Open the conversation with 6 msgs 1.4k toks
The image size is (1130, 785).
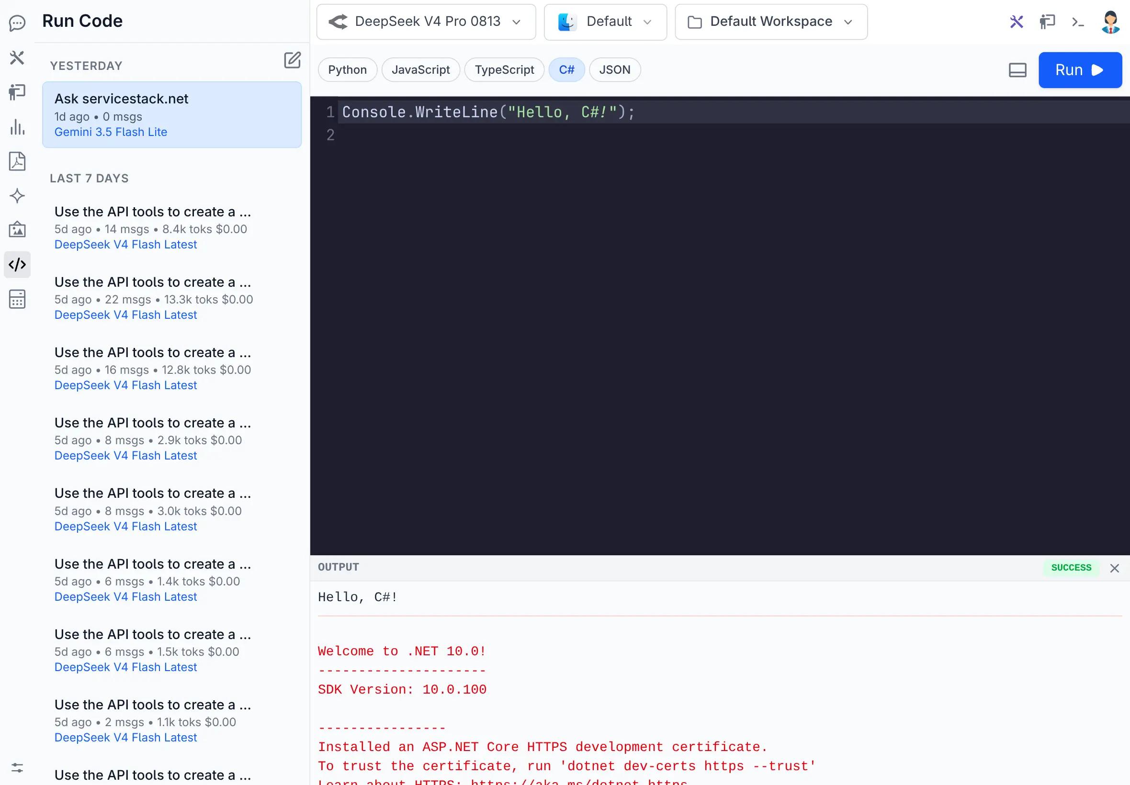pos(172,580)
